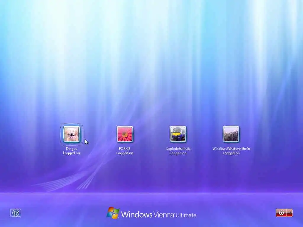
Task: Click the iexplodeballistic user name text
Action: tap(178, 149)
